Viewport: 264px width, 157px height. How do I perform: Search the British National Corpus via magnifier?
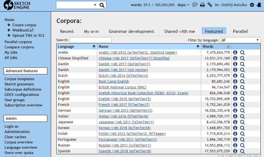[242, 87]
